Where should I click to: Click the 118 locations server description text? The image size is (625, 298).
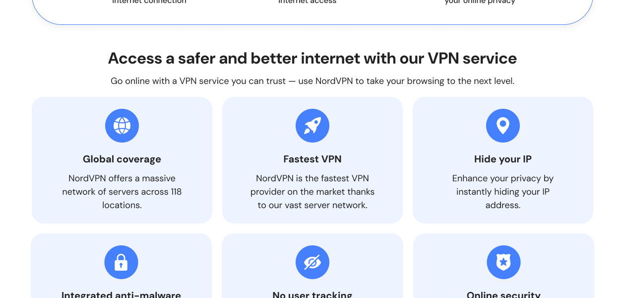click(122, 192)
